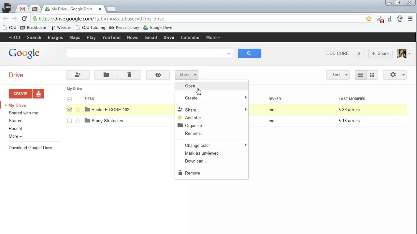Open the Create submenu
The image size is (417, 234).
click(212, 98)
